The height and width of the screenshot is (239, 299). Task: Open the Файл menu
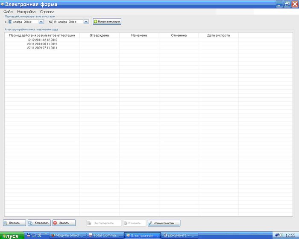(8, 12)
